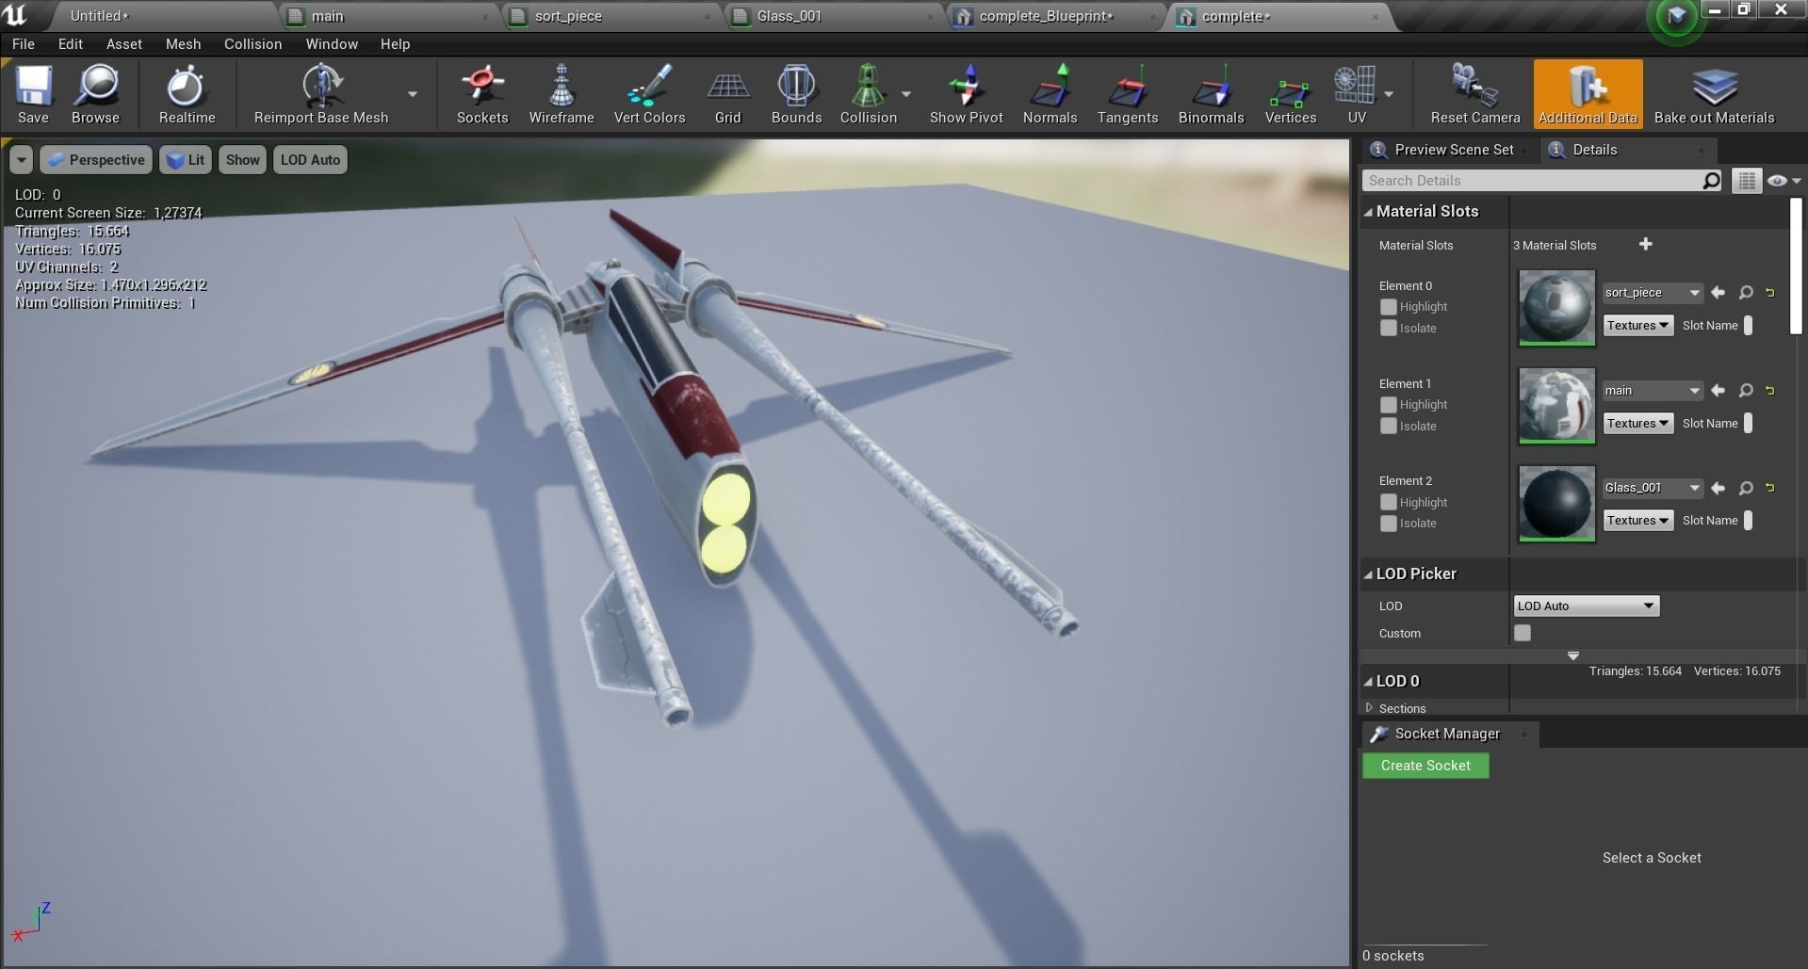This screenshot has height=969, width=1808.
Task: Open Textures dropdown for Element 0
Action: (x=1637, y=326)
